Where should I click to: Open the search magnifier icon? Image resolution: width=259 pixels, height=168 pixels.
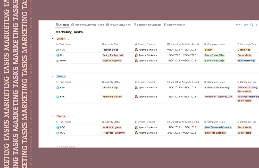(252, 25)
